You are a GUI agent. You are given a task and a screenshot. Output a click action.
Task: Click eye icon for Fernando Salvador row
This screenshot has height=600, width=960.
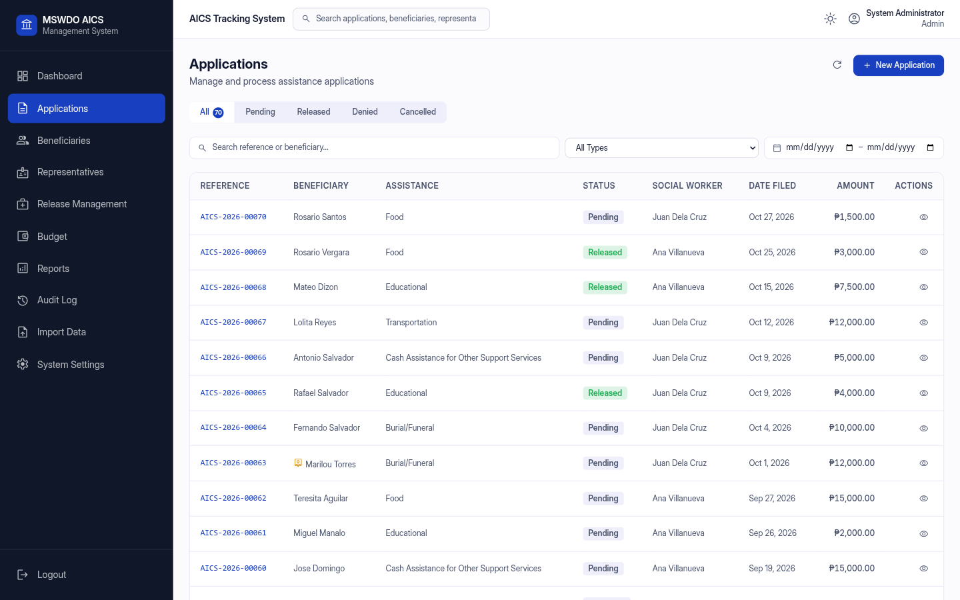(924, 428)
